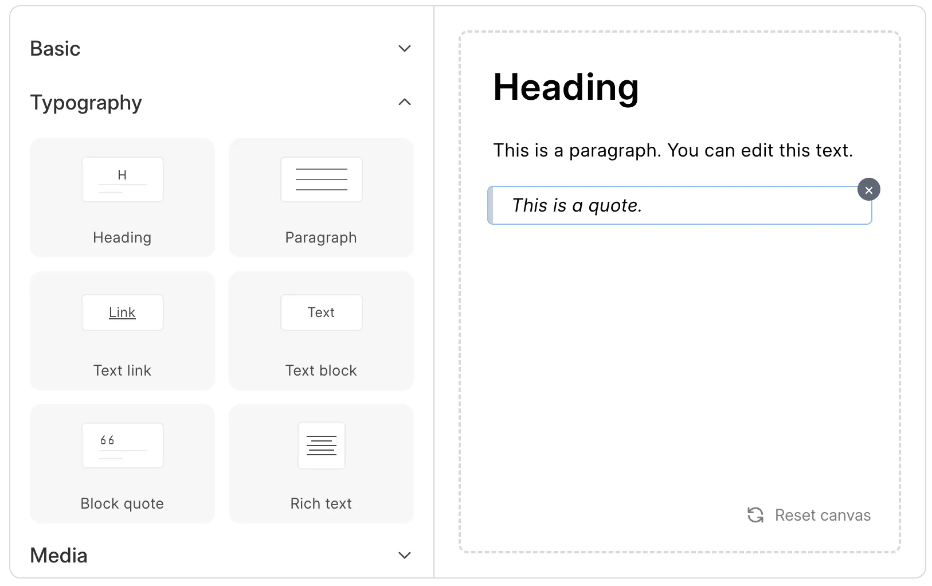The image size is (932, 586).
Task: Select the Paragraph lines icon
Action: tap(321, 179)
